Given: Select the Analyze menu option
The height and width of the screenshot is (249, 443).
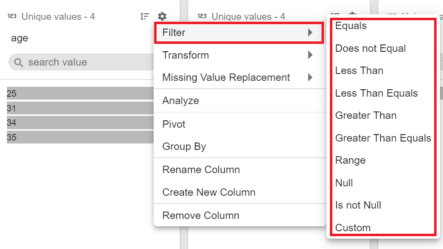Looking at the screenshot, I should [x=181, y=101].
